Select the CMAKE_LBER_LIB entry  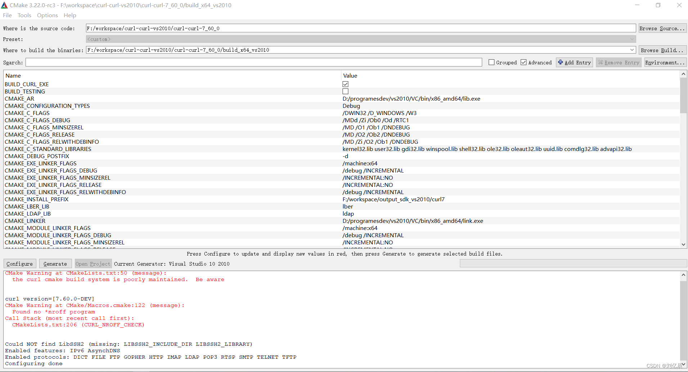click(x=27, y=206)
